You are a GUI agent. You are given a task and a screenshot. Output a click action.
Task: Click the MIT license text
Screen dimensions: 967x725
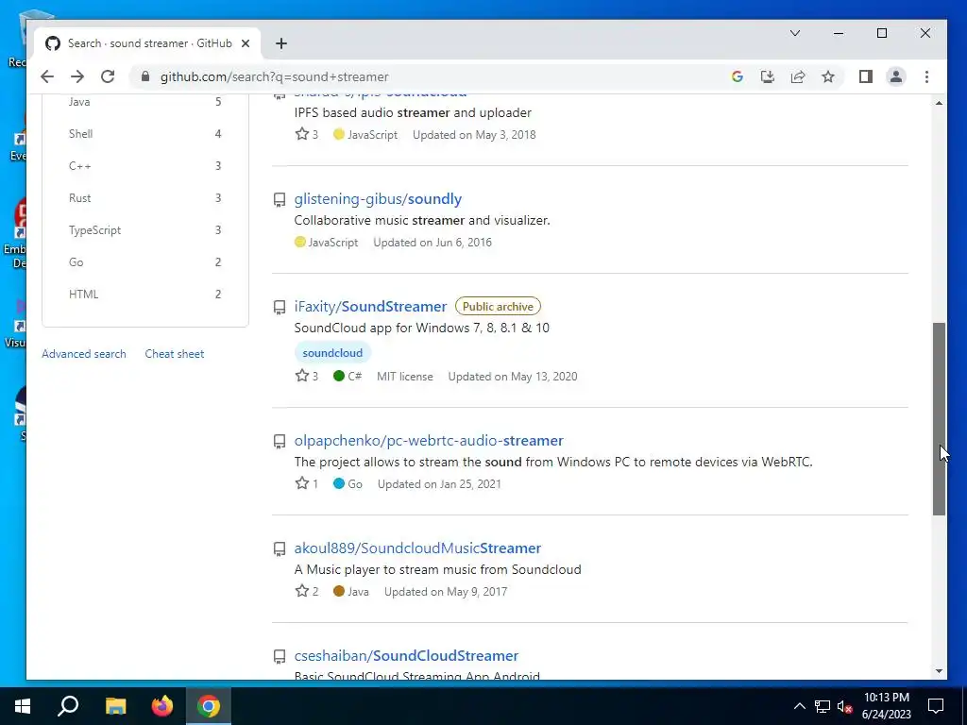[x=404, y=376]
